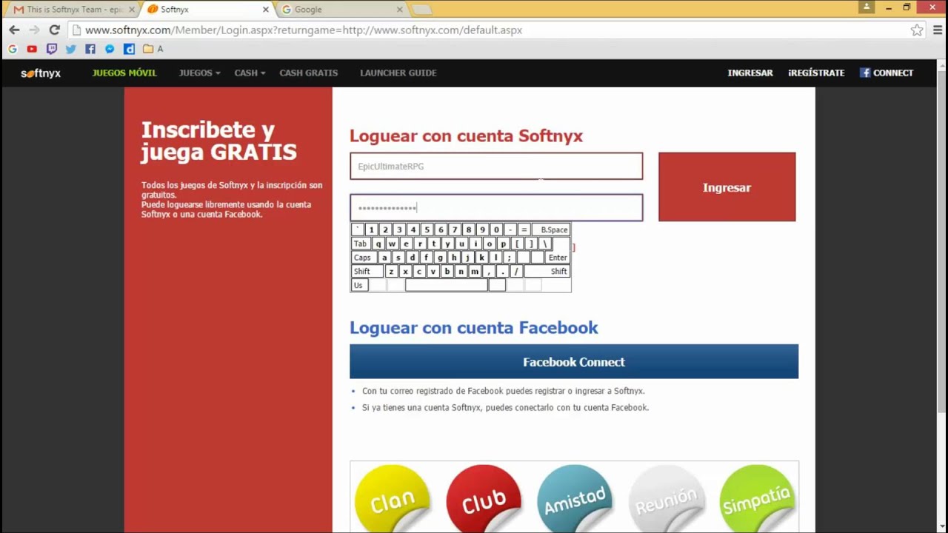Viewport: 948px width, 533px height.
Task: Open the bookmarks folder named A
Action: (x=153, y=49)
